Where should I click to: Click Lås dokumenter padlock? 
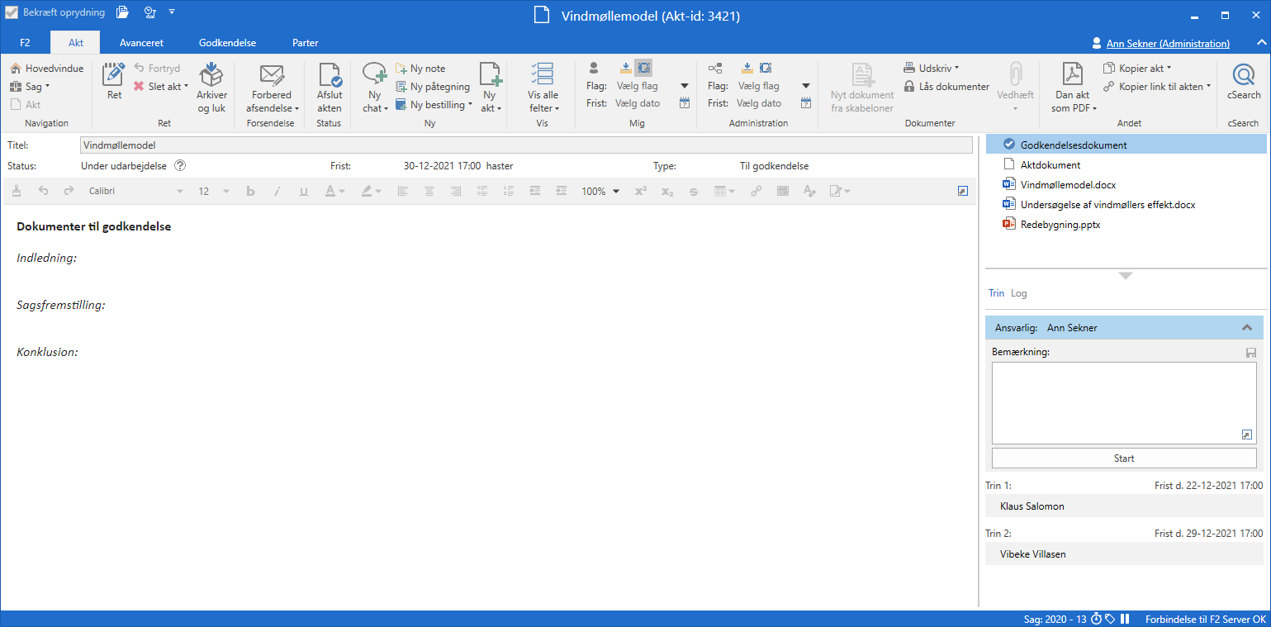(x=909, y=86)
